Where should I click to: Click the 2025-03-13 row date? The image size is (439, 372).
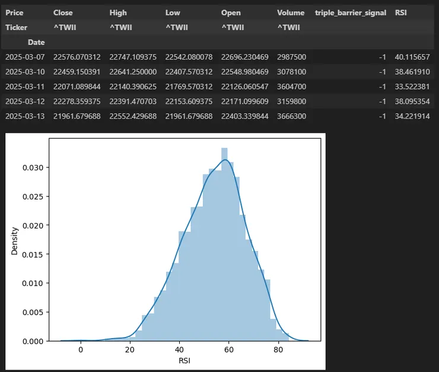[x=25, y=116]
